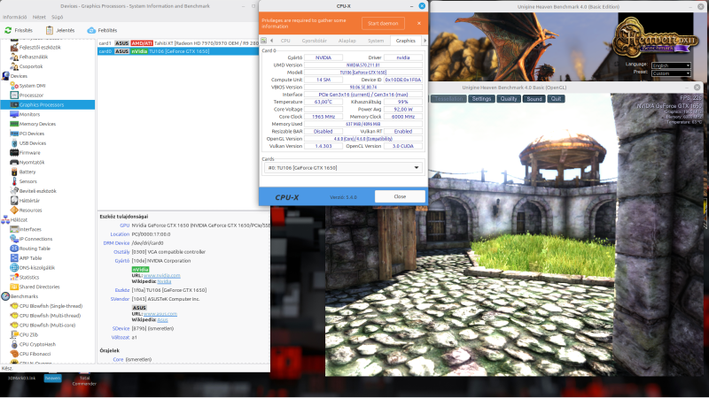Click the Resources diamond icon
This screenshot has height=398, width=709.
(14, 210)
